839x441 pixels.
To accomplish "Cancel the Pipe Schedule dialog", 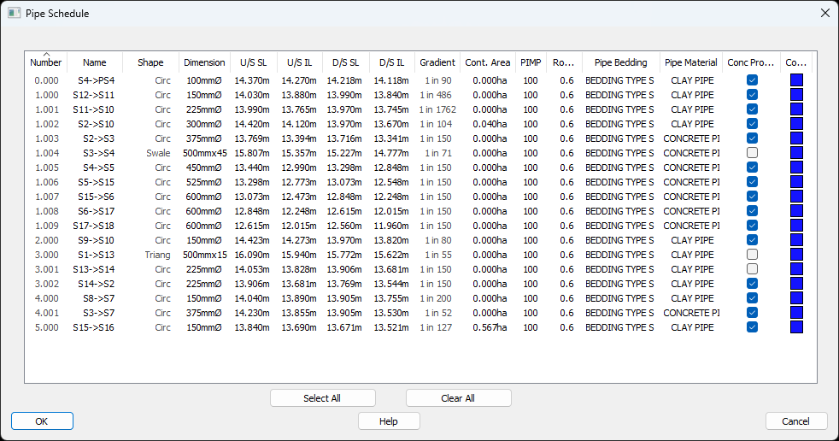I will [796, 421].
